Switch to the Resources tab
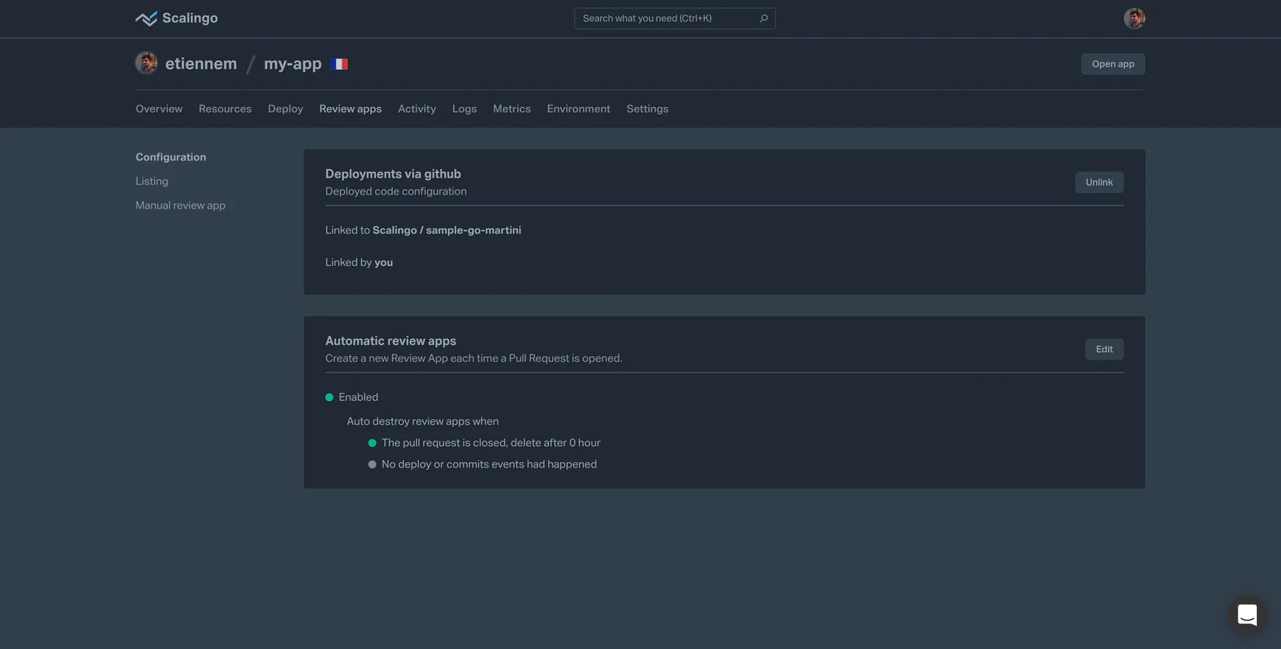This screenshot has height=649, width=1281. (x=225, y=109)
